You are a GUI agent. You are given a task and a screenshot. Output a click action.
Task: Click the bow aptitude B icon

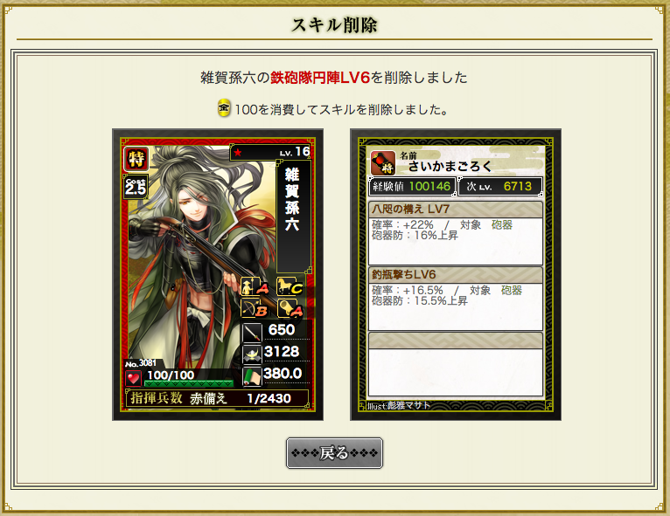pyautogui.click(x=255, y=308)
